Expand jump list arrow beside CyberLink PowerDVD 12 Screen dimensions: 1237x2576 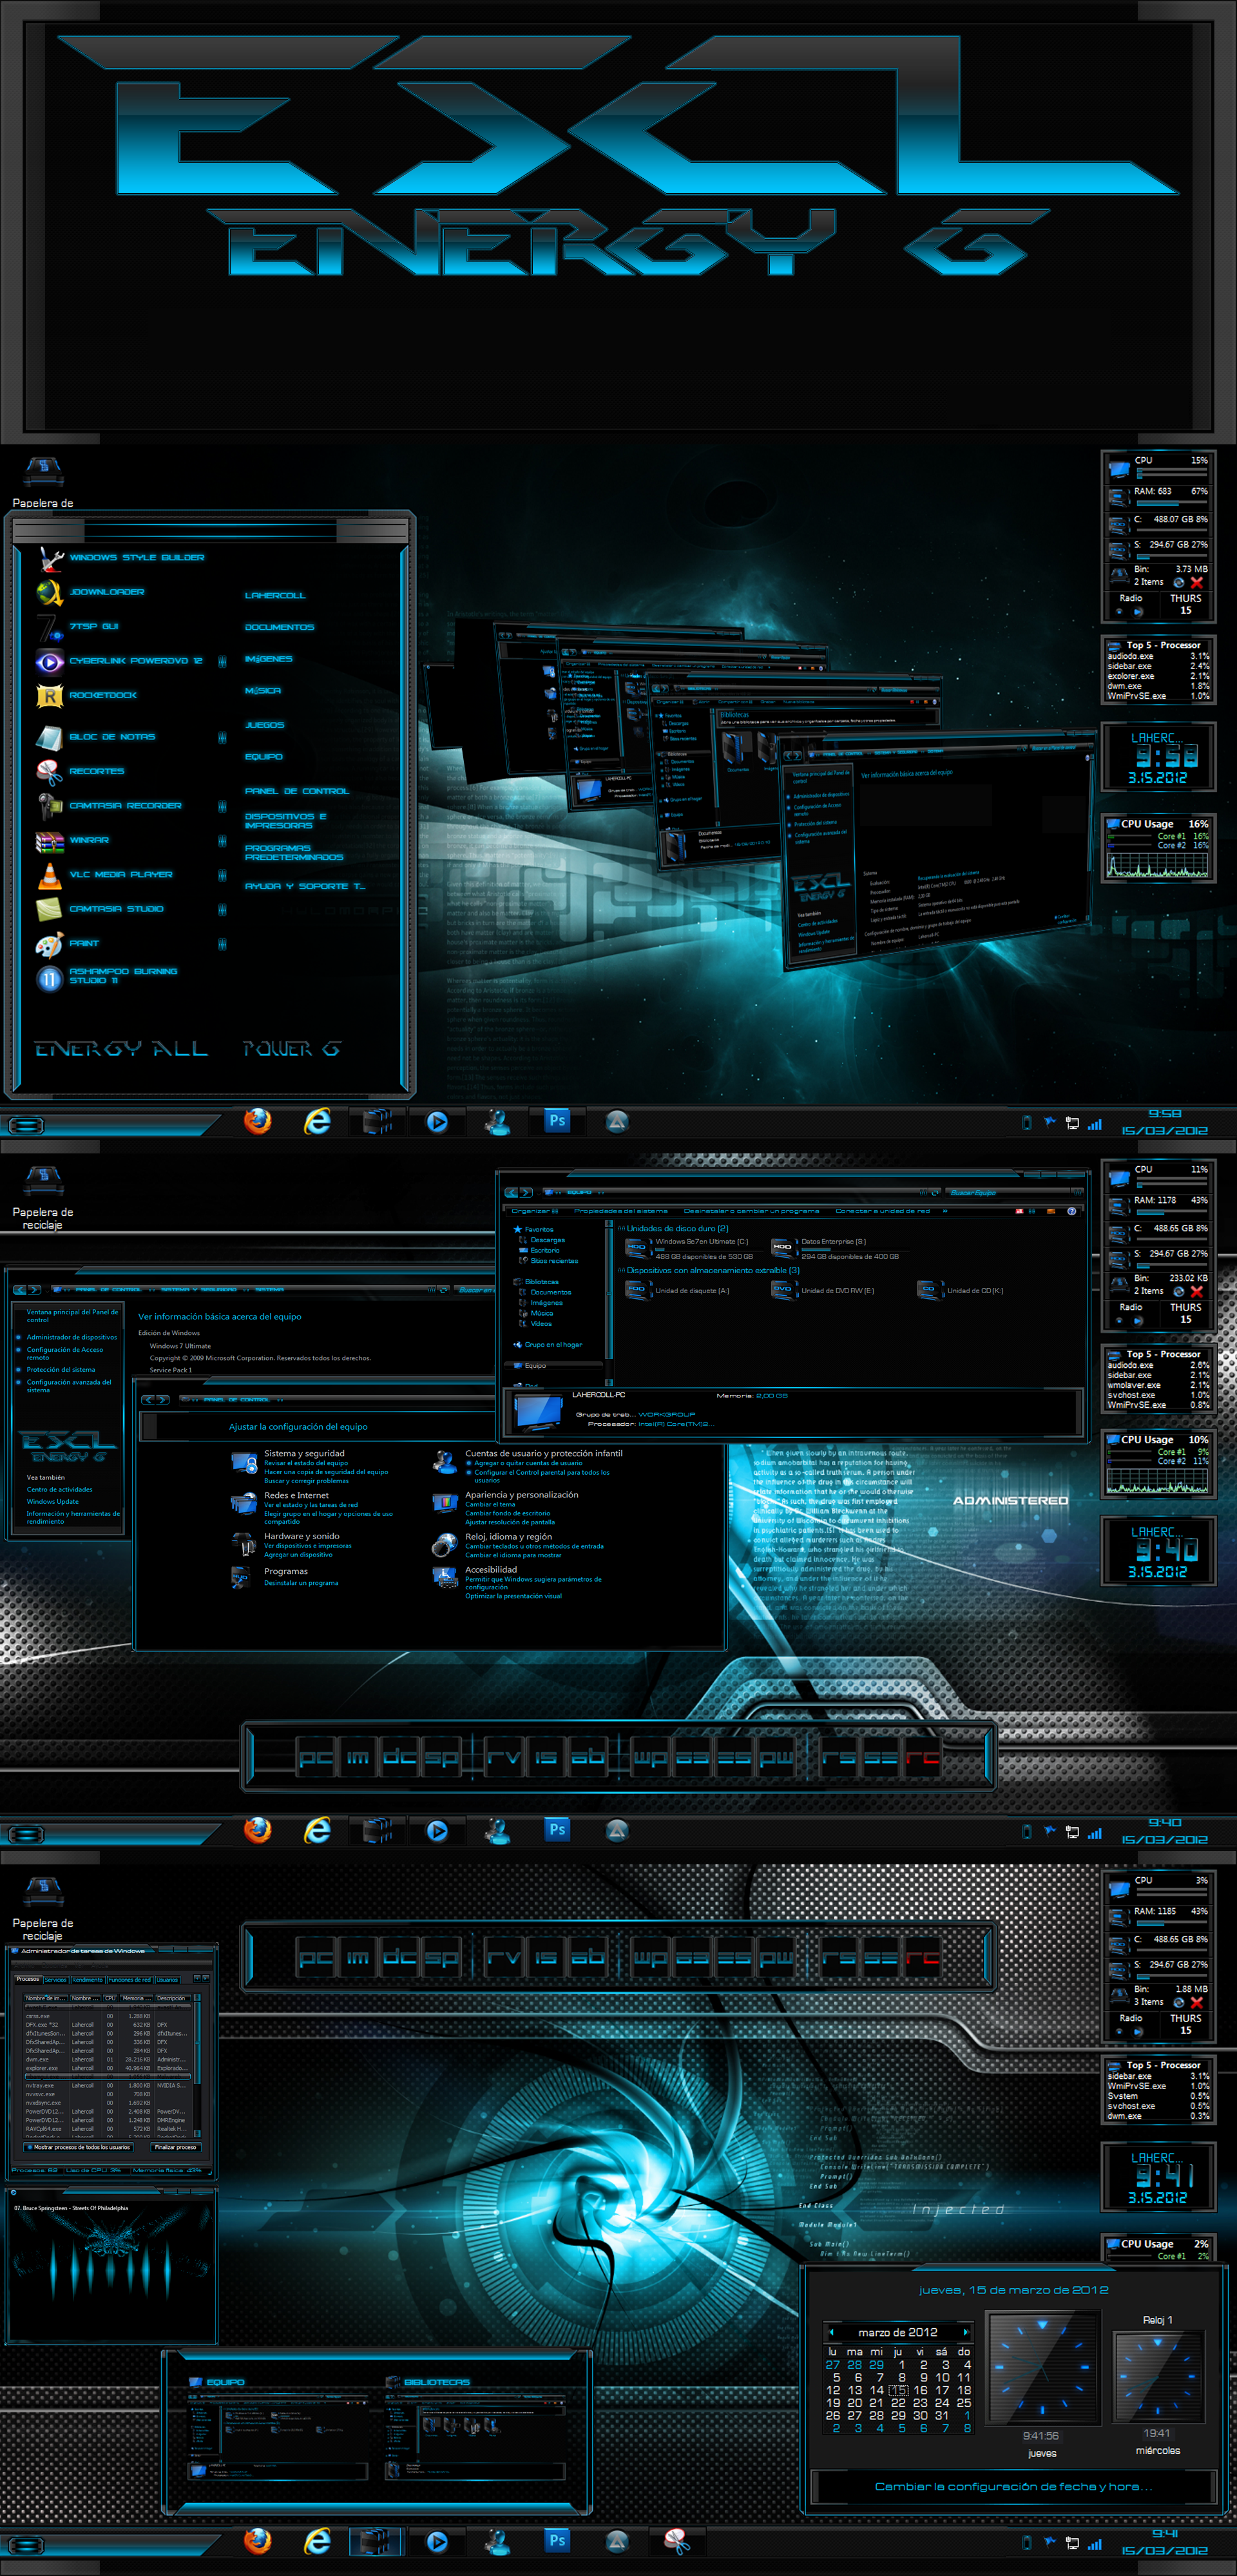(x=222, y=661)
